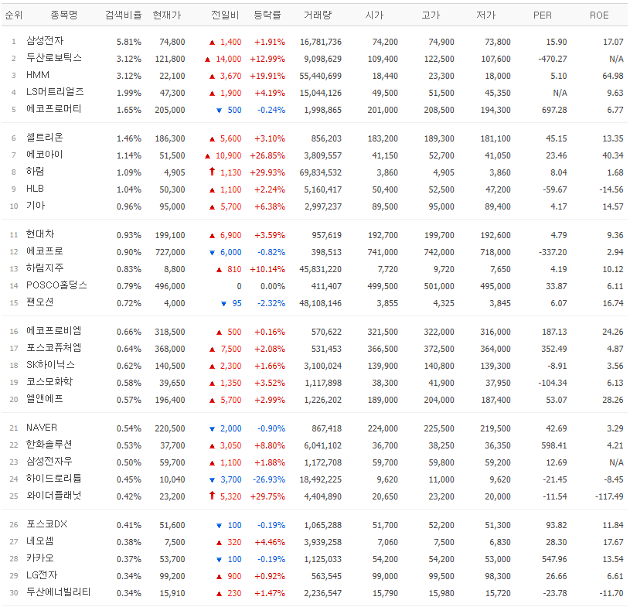This screenshot has height=607, width=630.
Task: Click the ROE column header
Action: (599, 15)
